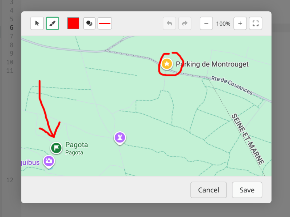Select the green flag marker for Pagota
This screenshot has width=290, height=217.
coord(56,148)
